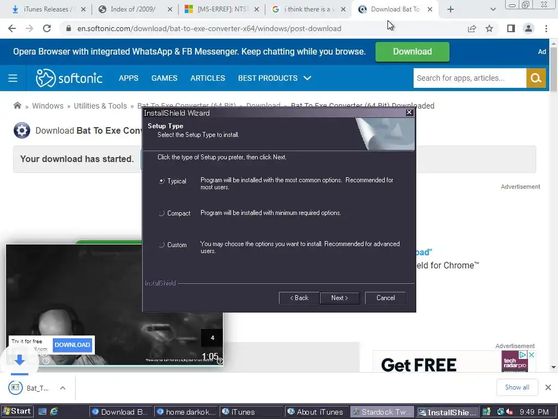Open a new tab with plus button

coord(451,9)
